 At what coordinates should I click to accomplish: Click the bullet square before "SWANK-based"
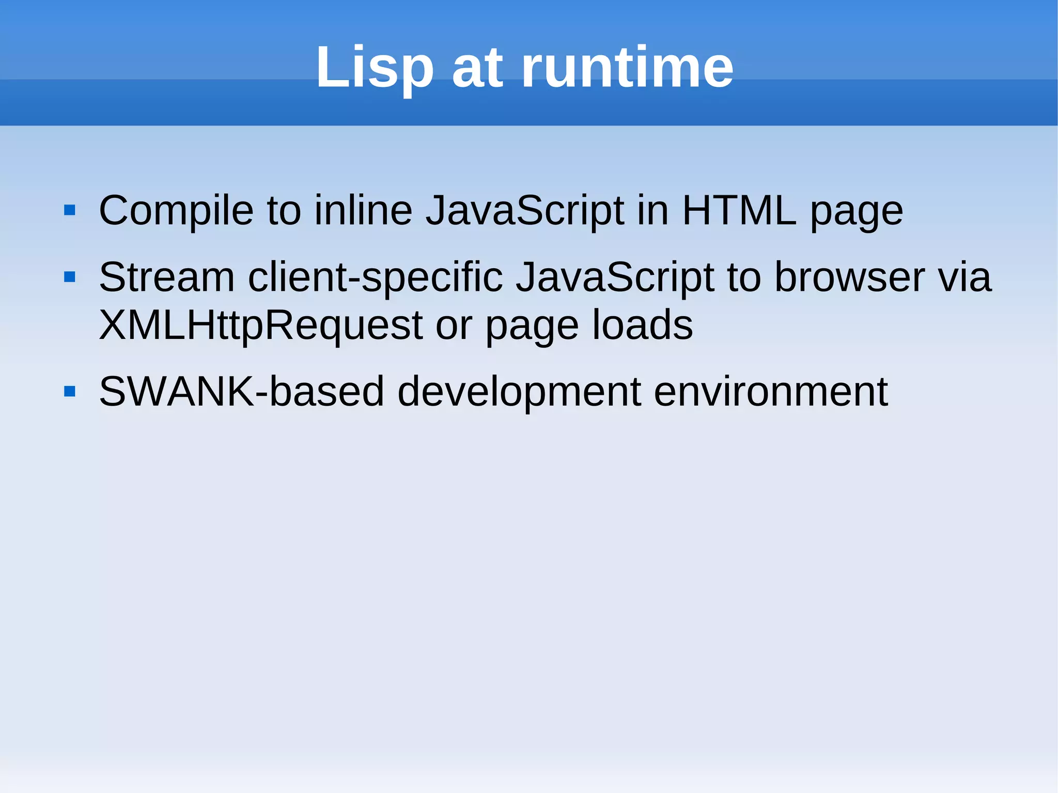point(70,392)
